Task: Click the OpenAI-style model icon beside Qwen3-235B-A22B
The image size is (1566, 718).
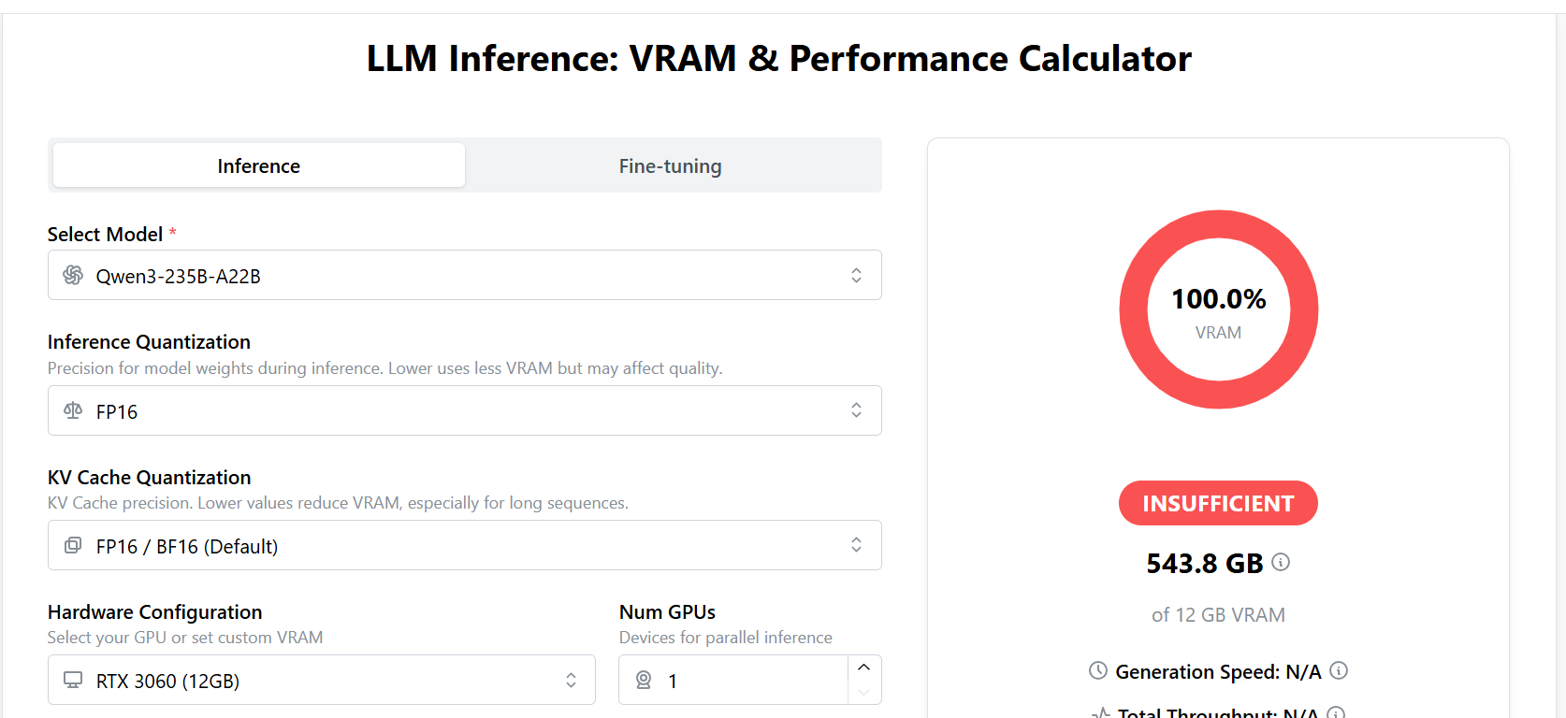Action: (x=73, y=275)
